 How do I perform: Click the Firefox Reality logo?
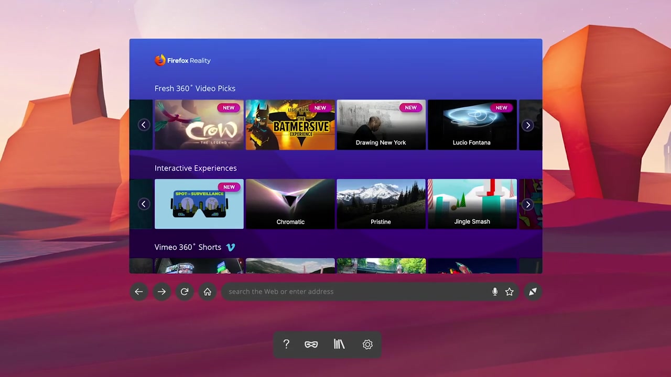click(182, 60)
